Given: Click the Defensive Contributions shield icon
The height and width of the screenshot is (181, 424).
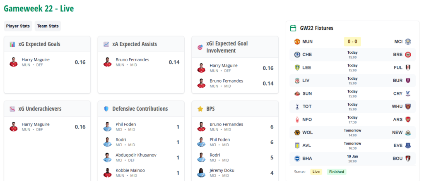Looking at the screenshot, I should coord(106,109).
